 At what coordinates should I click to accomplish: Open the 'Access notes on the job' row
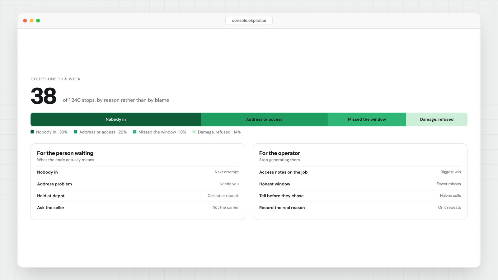(x=360, y=172)
